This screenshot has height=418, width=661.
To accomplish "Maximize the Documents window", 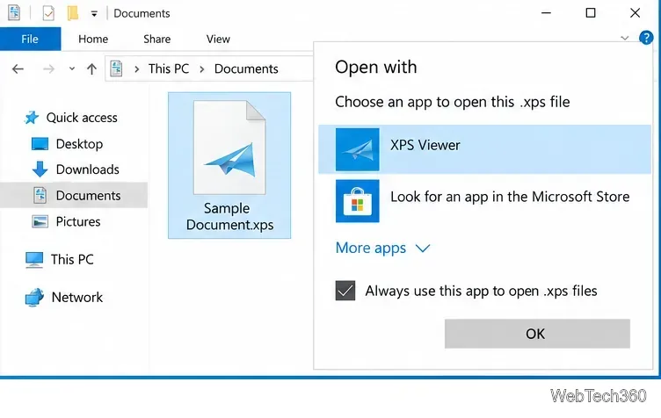I will pyautogui.click(x=591, y=13).
